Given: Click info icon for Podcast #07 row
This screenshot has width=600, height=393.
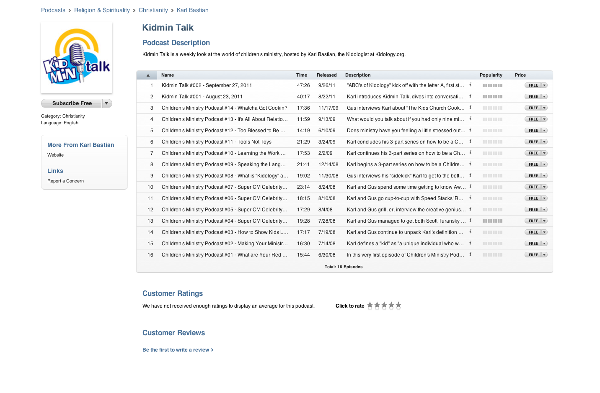Looking at the screenshot, I should [x=470, y=187].
